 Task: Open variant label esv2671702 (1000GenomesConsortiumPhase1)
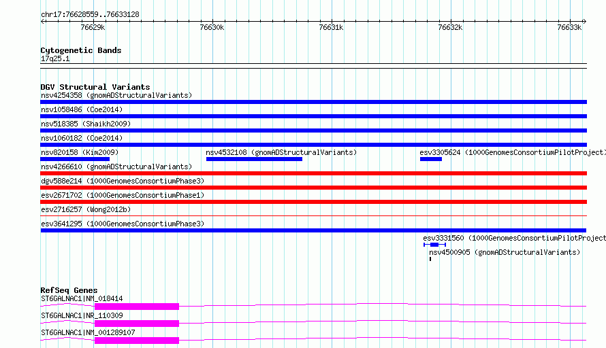[123, 195]
